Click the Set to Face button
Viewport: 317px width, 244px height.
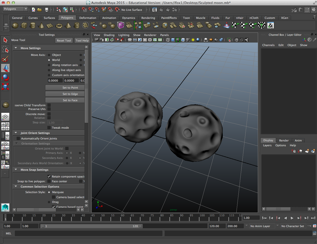click(x=65, y=100)
